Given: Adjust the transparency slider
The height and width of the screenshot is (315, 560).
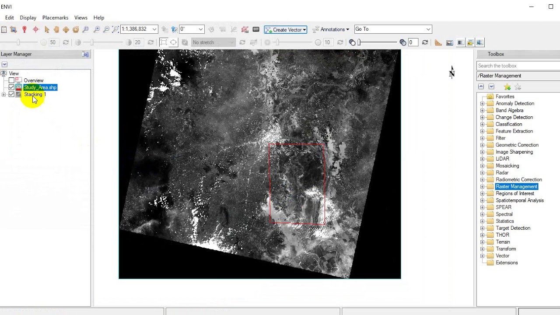Looking at the screenshot, I should [x=359, y=42].
